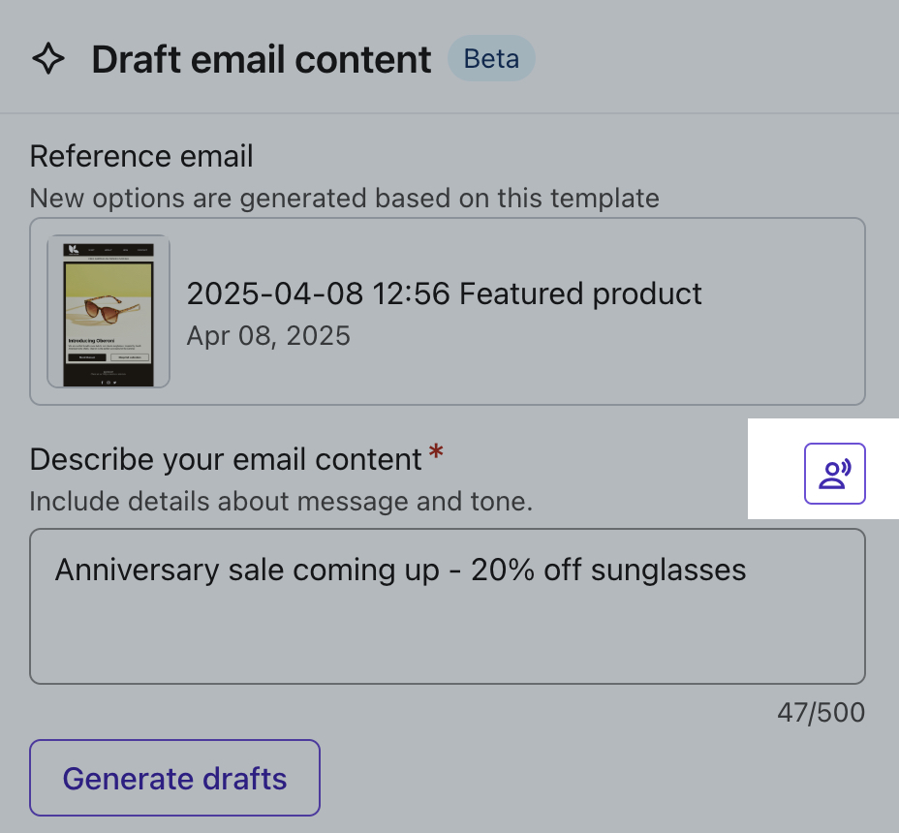The image size is (899, 833).
Task: Open voice input with the speaking-person icon
Action: point(834,474)
